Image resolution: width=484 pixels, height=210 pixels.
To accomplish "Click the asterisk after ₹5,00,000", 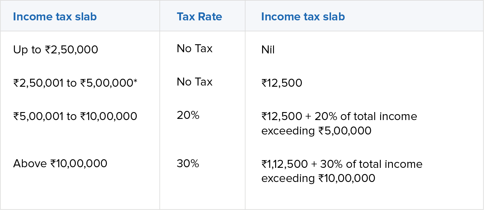I will point(135,80).
